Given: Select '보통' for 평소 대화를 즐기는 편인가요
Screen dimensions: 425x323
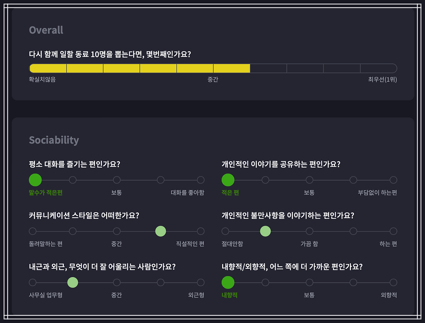Looking at the screenshot, I should coord(117,179).
